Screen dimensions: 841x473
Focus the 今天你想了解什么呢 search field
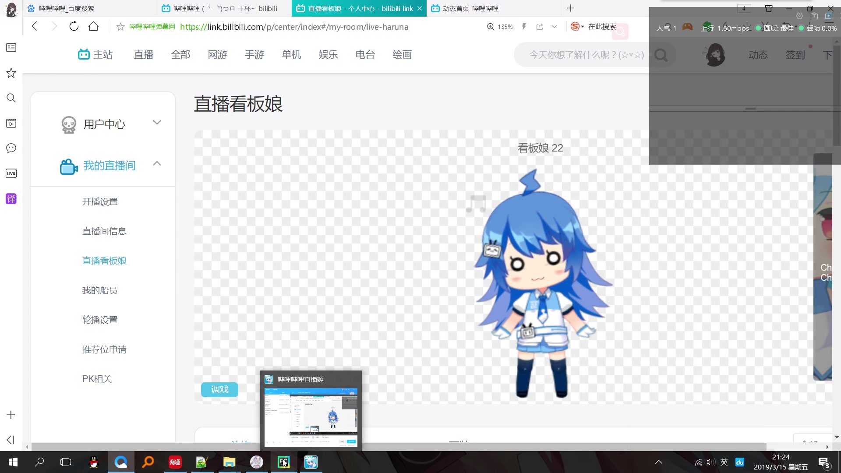[586, 55]
